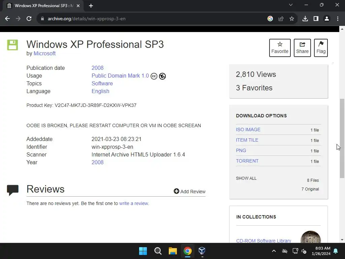Click the network display tray icon
The image size is (345, 259).
point(295,251)
